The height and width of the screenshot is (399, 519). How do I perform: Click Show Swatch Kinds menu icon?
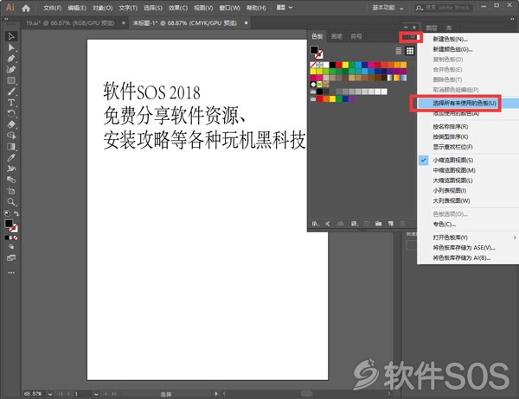[x=354, y=224]
